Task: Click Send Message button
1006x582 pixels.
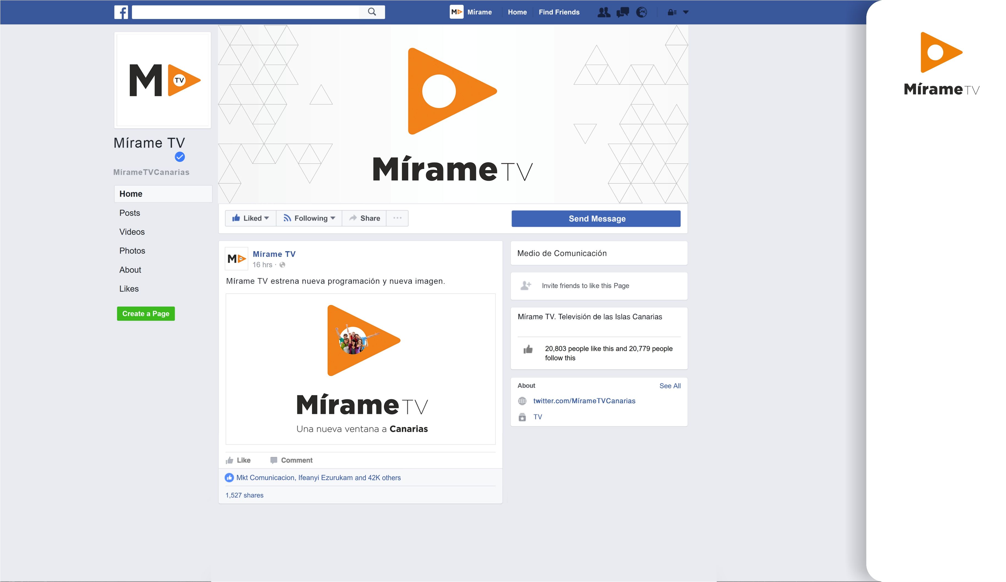Action: (596, 219)
